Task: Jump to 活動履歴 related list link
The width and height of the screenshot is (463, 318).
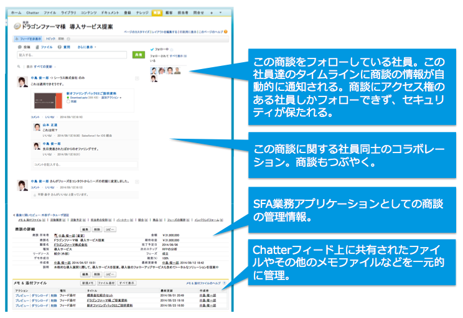Action: pos(57,220)
